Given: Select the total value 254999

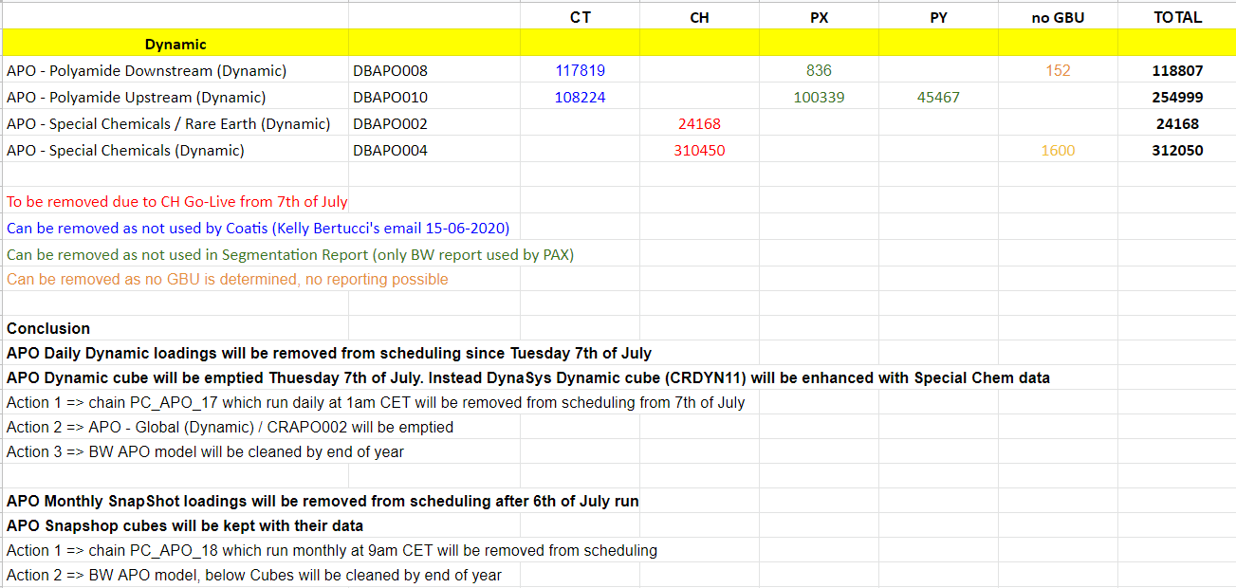Looking at the screenshot, I should point(1176,97).
